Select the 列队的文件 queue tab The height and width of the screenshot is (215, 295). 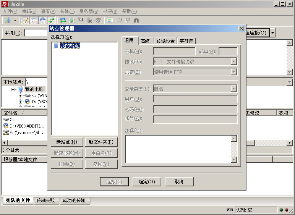pyautogui.click(x=18, y=200)
